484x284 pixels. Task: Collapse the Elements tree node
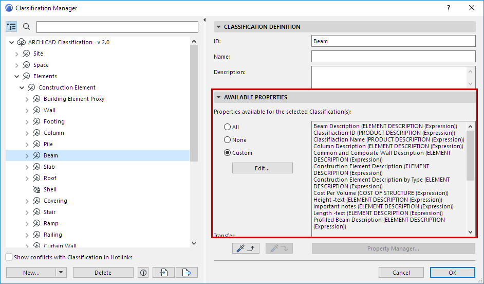[x=16, y=76]
